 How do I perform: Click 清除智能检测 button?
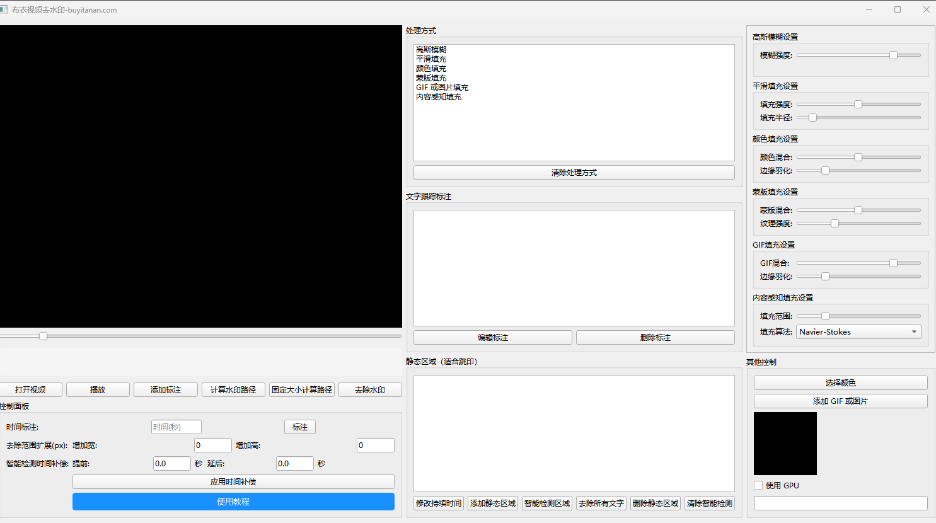(x=710, y=503)
